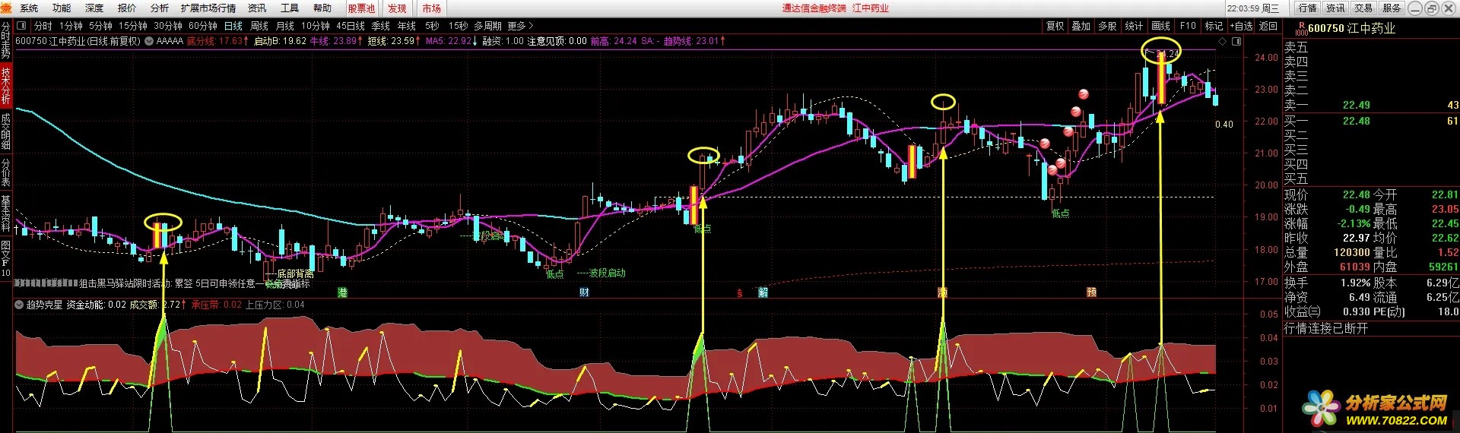Switch to the 股票池 tab
The image size is (1460, 433).
362,8
